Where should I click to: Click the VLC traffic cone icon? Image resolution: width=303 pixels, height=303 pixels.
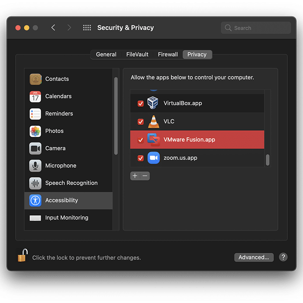point(154,121)
